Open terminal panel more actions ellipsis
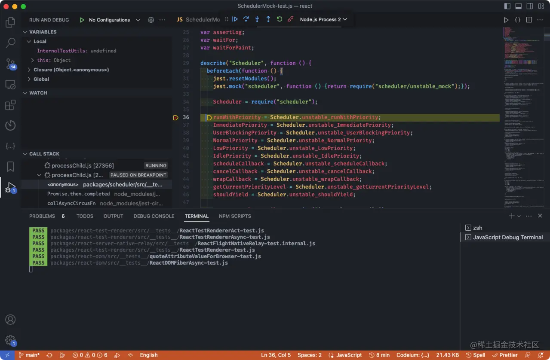This screenshot has height=360, width=550. [529, 216]
